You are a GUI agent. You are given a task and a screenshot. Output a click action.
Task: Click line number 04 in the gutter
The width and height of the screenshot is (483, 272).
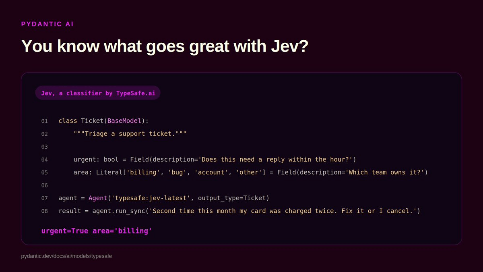click(44, 160)
